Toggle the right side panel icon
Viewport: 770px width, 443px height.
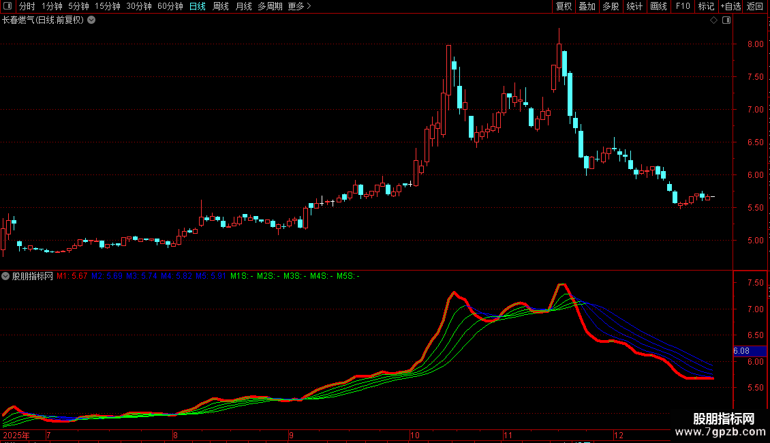tap(726, 20)
